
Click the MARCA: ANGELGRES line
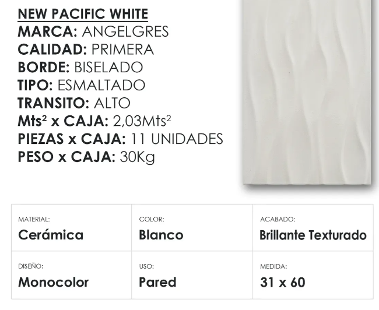tap(93, 31)
